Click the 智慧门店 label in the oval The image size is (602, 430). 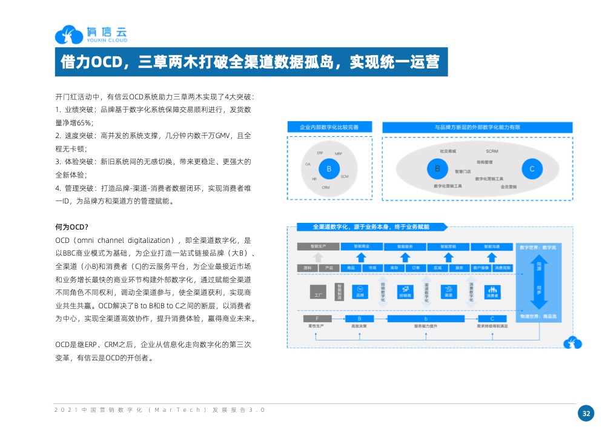coord(463,171)
